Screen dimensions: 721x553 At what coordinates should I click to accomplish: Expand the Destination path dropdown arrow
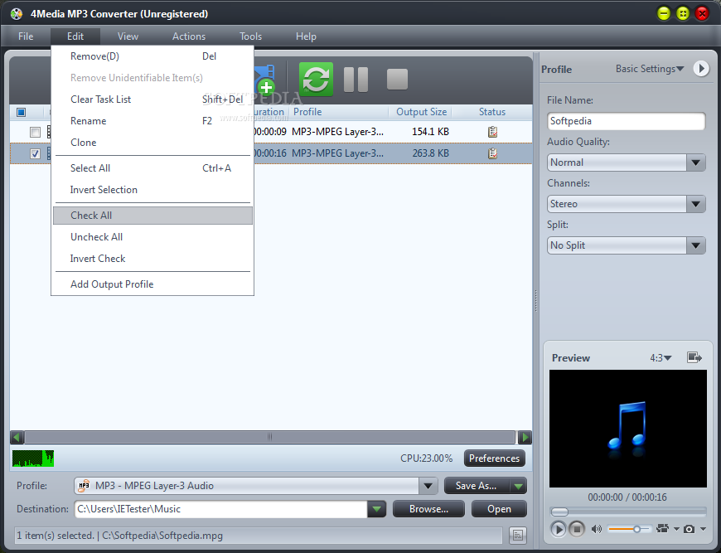[376, 509]
